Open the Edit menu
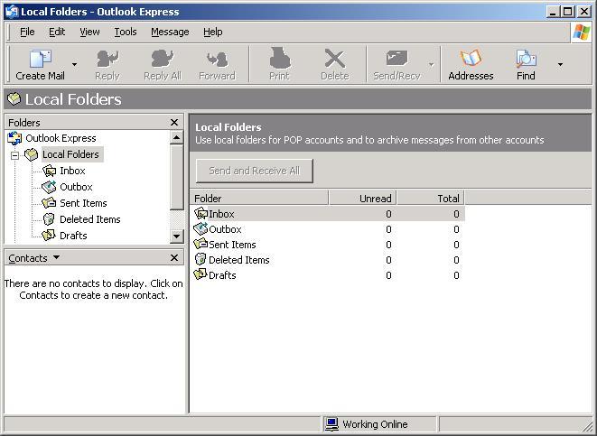This screenshot has width=597, height=436. pyautogui.click(x=57, y=32)
